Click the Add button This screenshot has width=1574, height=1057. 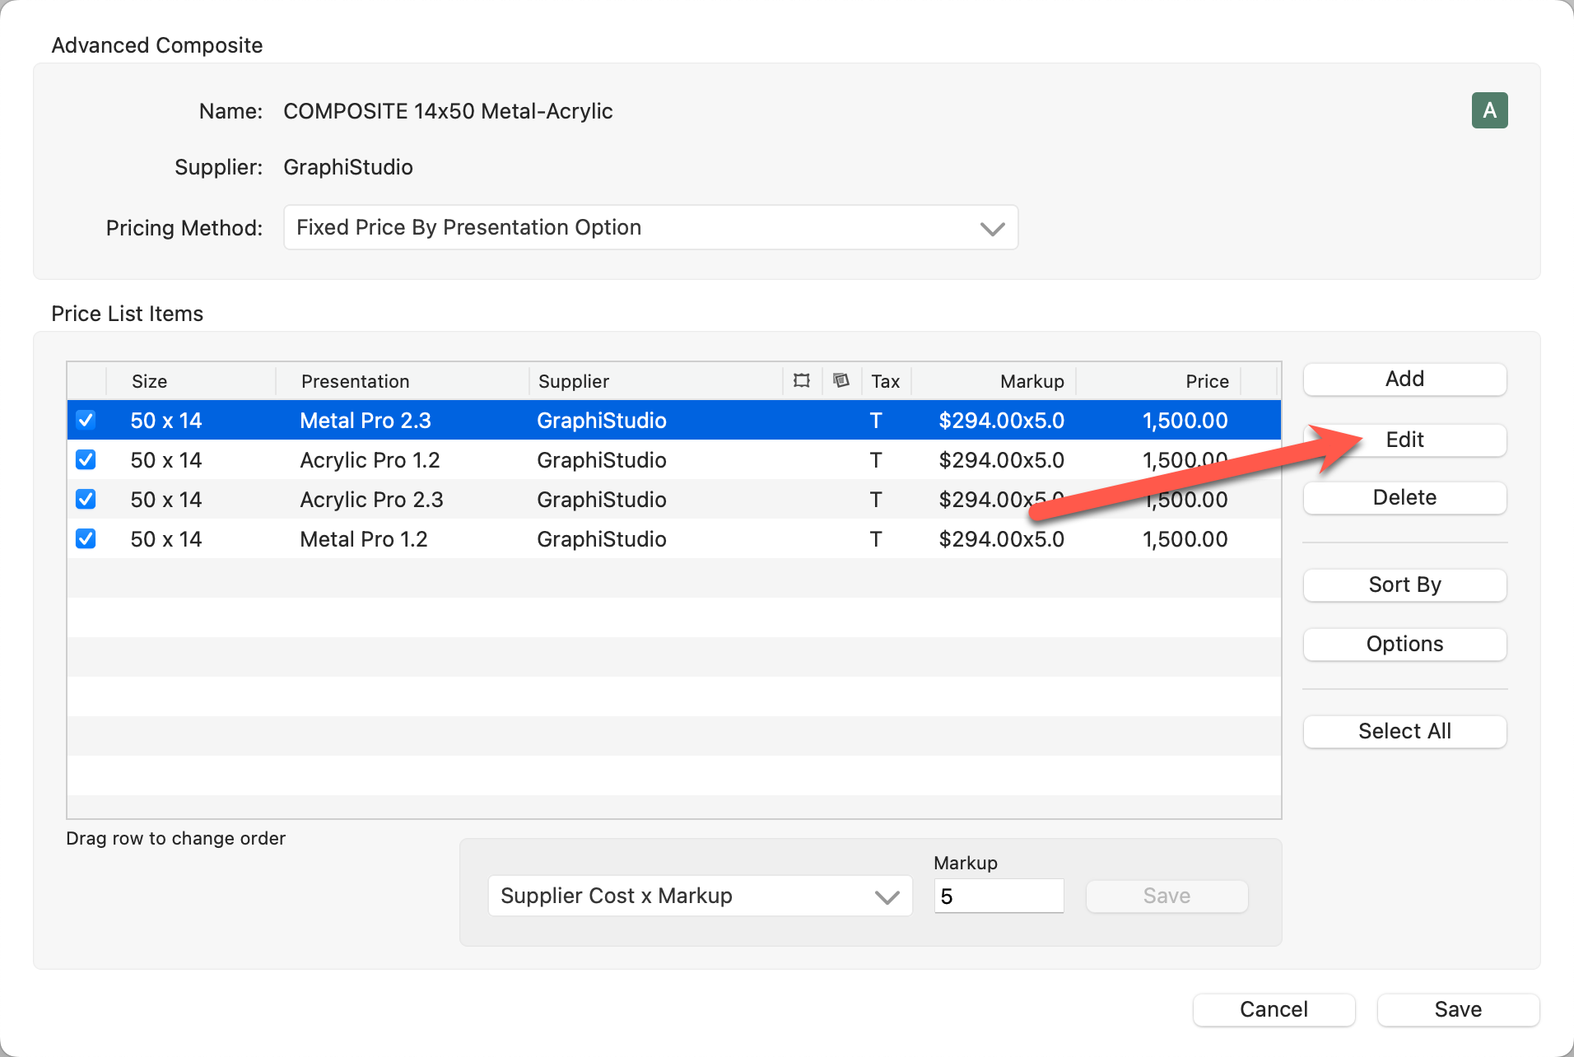(1404, 379)
